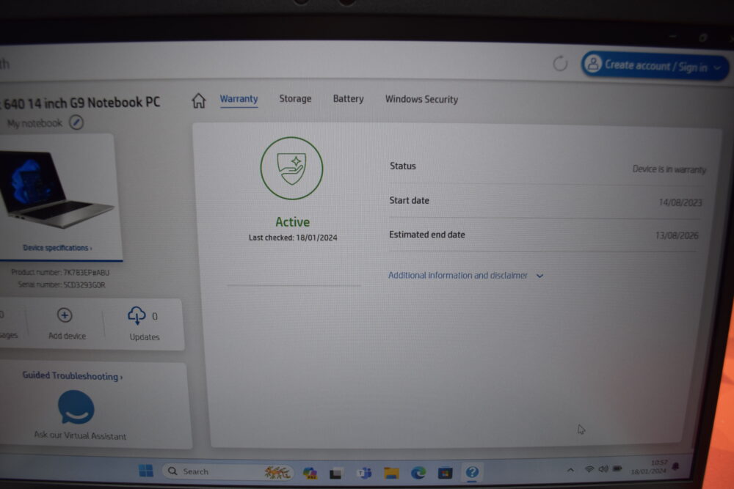Screen dimensions: 734x489
Task: Select the Estimated end date 13/08/2026
Action: (x=677, y=235)
